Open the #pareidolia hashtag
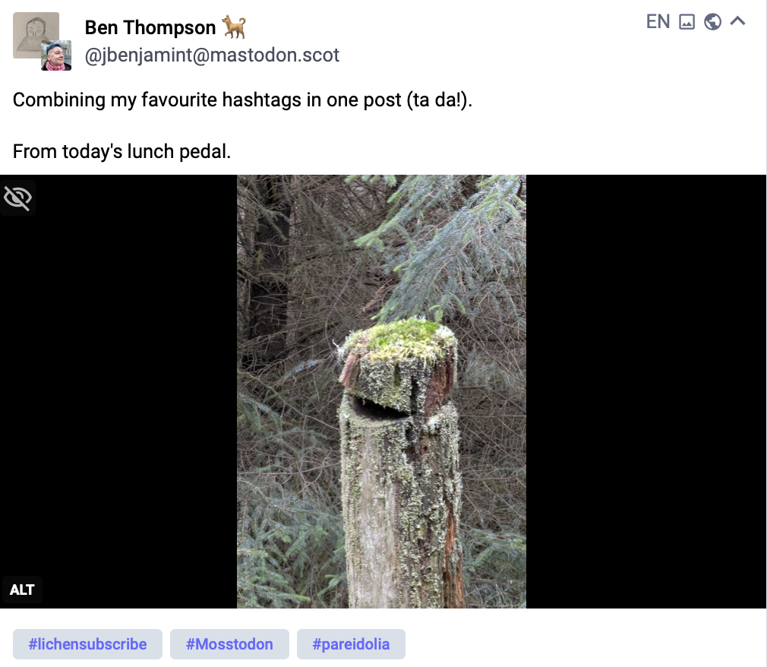767x667 pixels. pos(351,644)
